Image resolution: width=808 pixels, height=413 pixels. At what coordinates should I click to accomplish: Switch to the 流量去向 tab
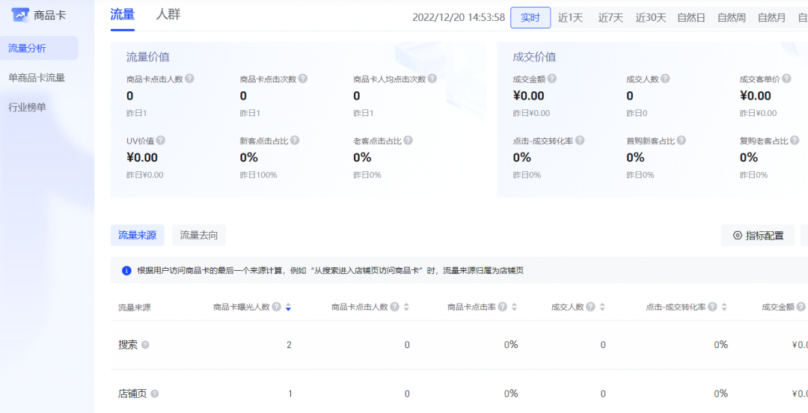(x=199, y=235)
